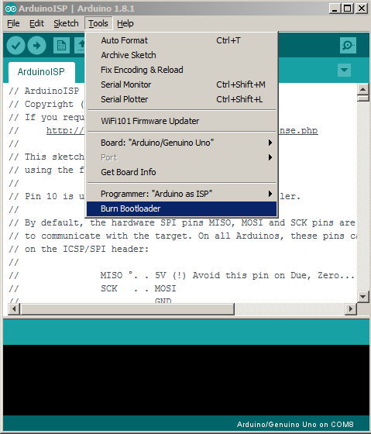Minimize the Arduino window
Screen dimensions: 371x434
pyautogui.click(x=335, y=9)
